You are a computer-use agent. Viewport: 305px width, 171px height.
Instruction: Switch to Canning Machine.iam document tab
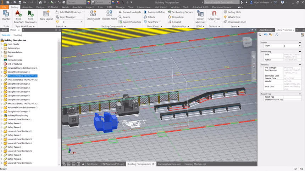coord(169,164)
